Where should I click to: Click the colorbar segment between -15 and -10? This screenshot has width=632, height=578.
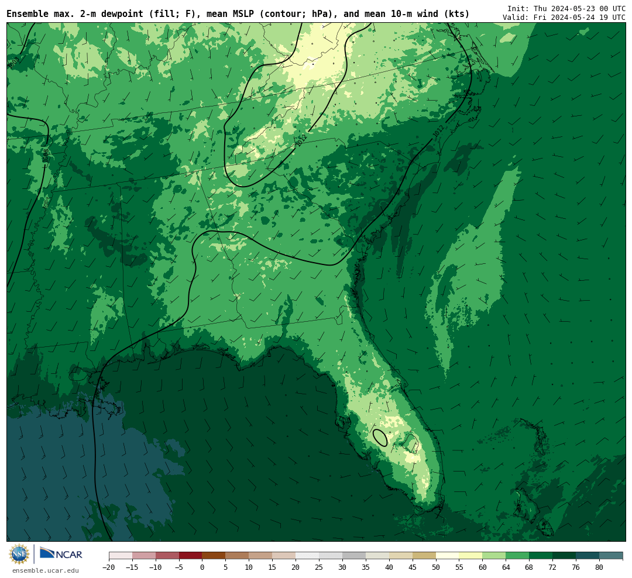(x=144, y=556)
